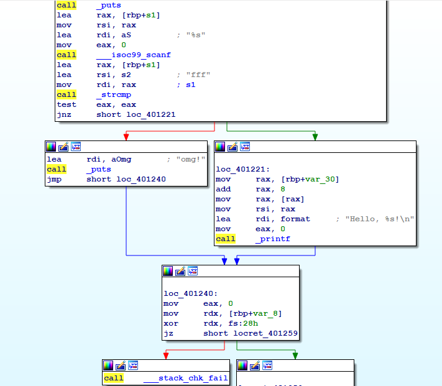Click the "%s" comment string
The width and height of the screenshot is (442, 386).
[x=196, y=35]
